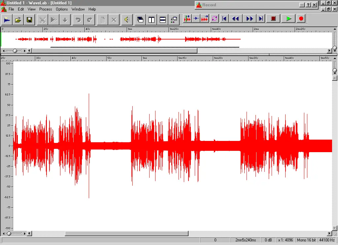Adjust the main view horizontal zoom slider

(x=9, y=233)
